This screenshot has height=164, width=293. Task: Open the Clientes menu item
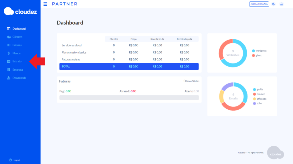17,37
